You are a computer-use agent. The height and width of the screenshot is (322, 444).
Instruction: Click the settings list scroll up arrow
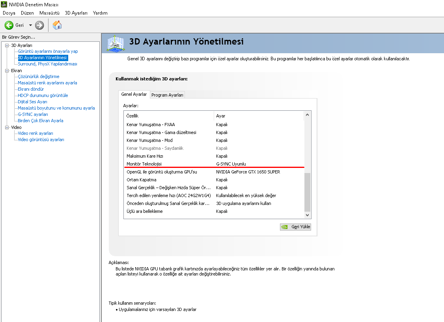point(307,115)
